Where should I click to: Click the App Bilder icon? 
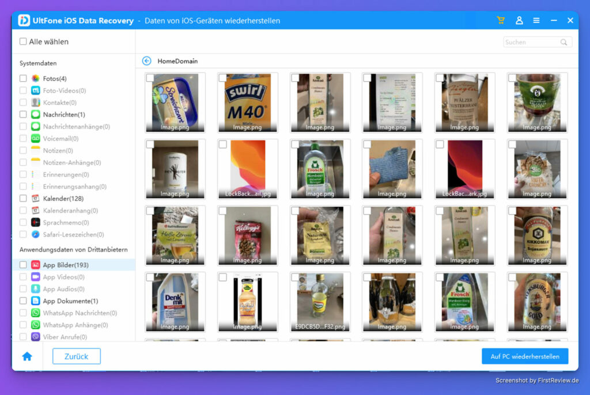click(35, 265)
